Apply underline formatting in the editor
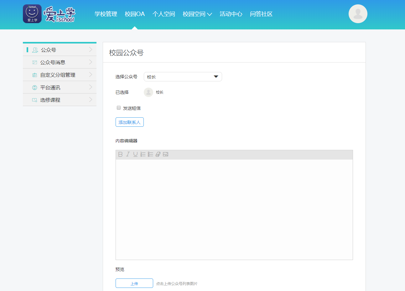 (135, 154)
